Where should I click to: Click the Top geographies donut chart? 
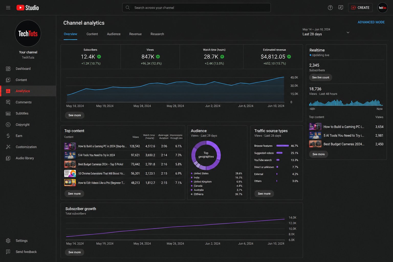tap(206, 155)
